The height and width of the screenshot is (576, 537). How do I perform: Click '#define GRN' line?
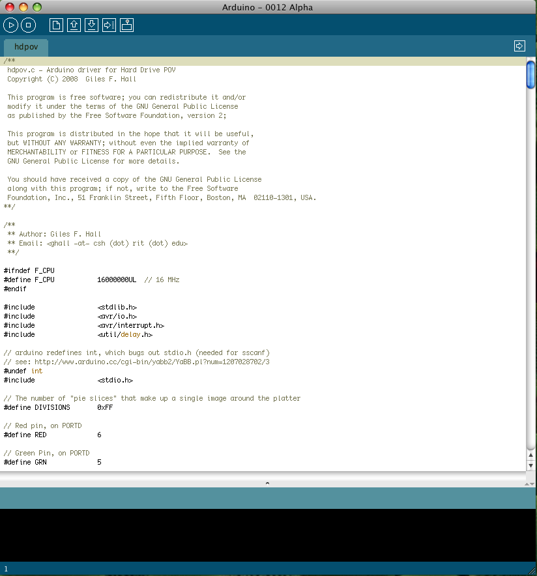pos(53,462)
